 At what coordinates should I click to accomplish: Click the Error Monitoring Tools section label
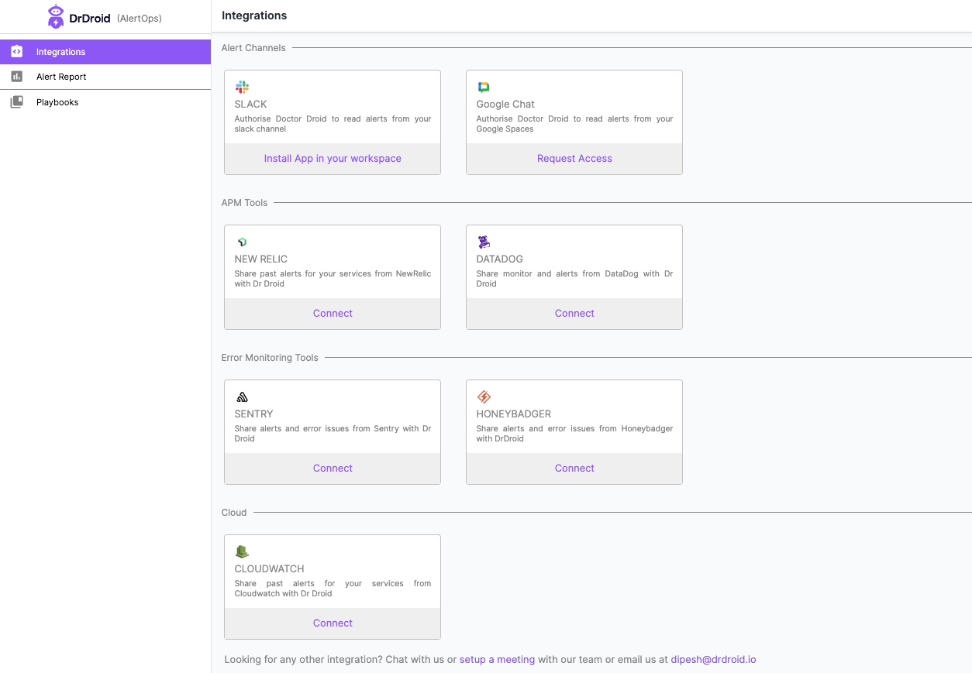pos(270,358)
